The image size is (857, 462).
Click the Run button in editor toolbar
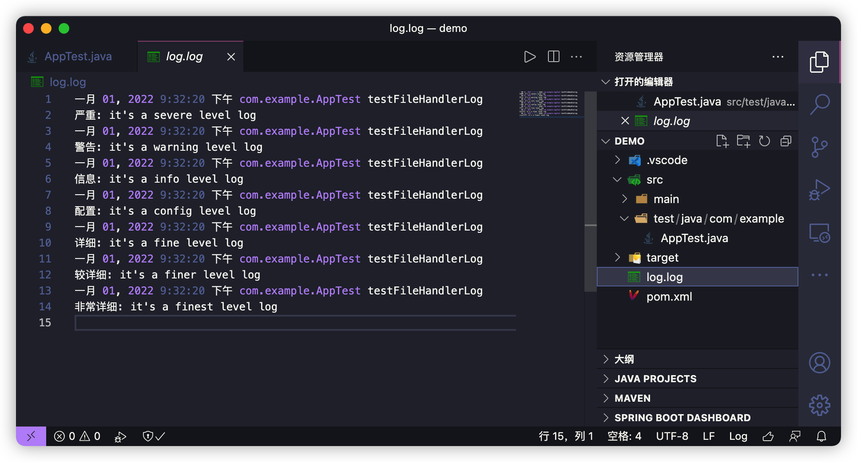[x=530, y=57]
